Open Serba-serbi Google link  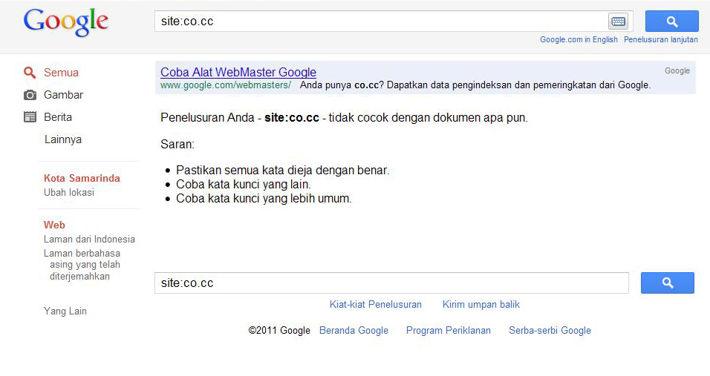pos(550,330)
